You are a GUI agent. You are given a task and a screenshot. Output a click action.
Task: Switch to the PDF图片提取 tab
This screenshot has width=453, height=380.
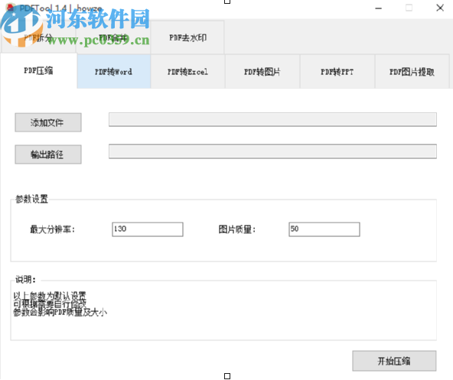(x=412, y=72)
